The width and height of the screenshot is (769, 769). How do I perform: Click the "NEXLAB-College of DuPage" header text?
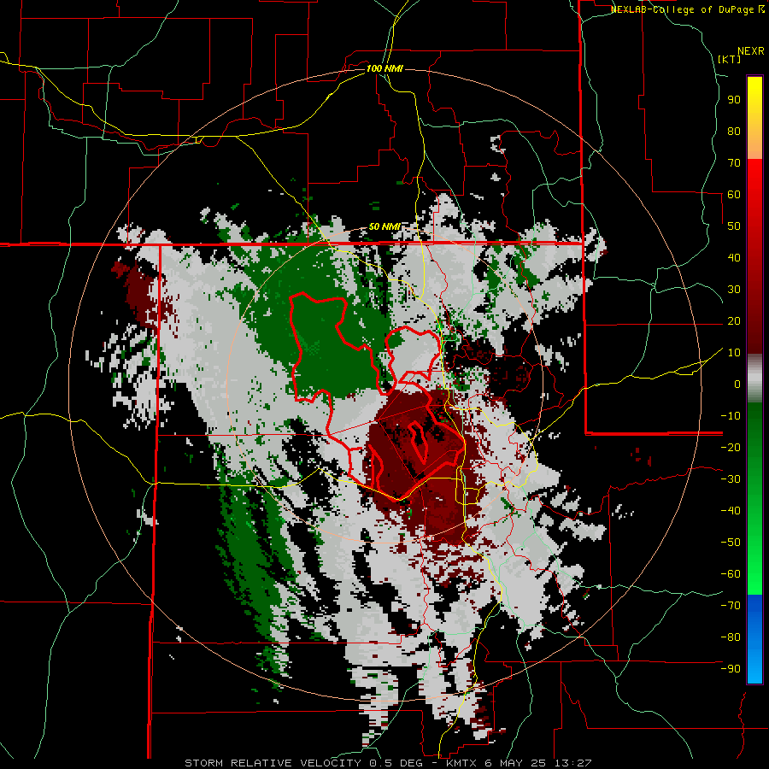point(682,9)
